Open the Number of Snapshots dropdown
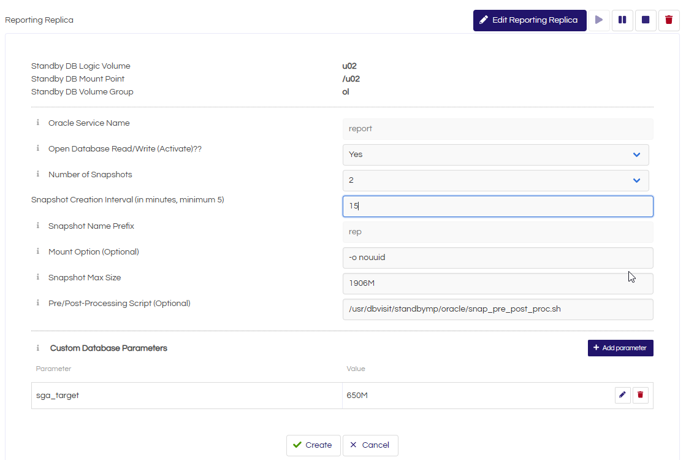This screenshot has width=686, height=460. (495, 180)
